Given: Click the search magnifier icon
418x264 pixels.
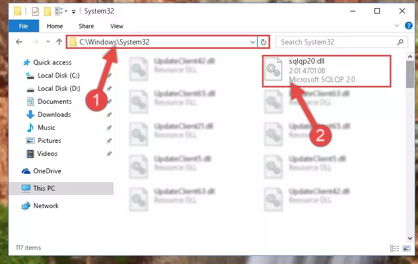Looking at the screenshot, I should coord(400,42).
